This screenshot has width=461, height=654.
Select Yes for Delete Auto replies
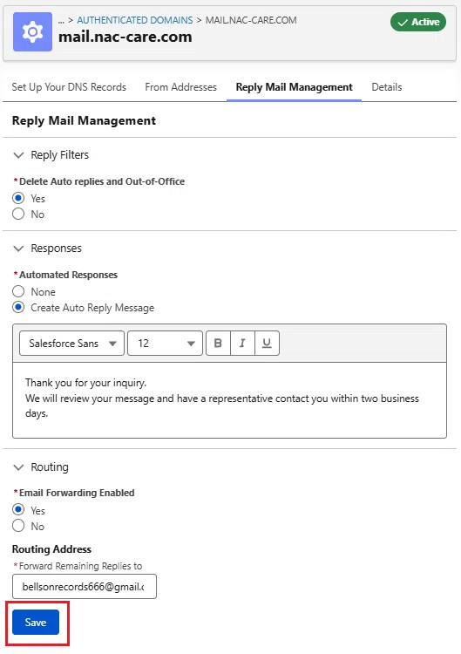(18, 198)
